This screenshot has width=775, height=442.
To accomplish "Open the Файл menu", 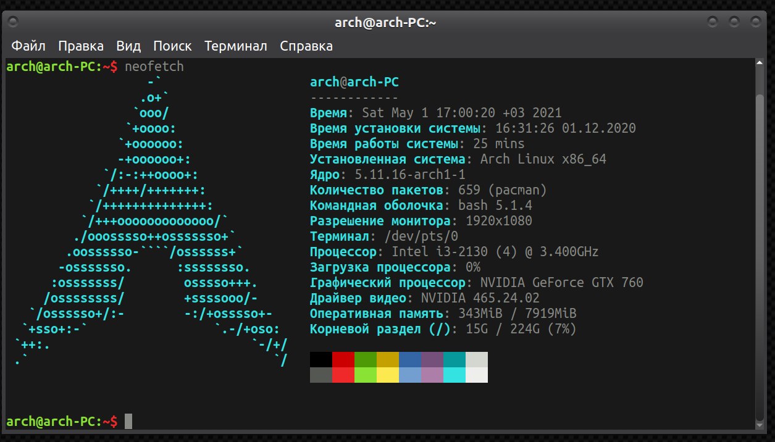I will point(28,46).
